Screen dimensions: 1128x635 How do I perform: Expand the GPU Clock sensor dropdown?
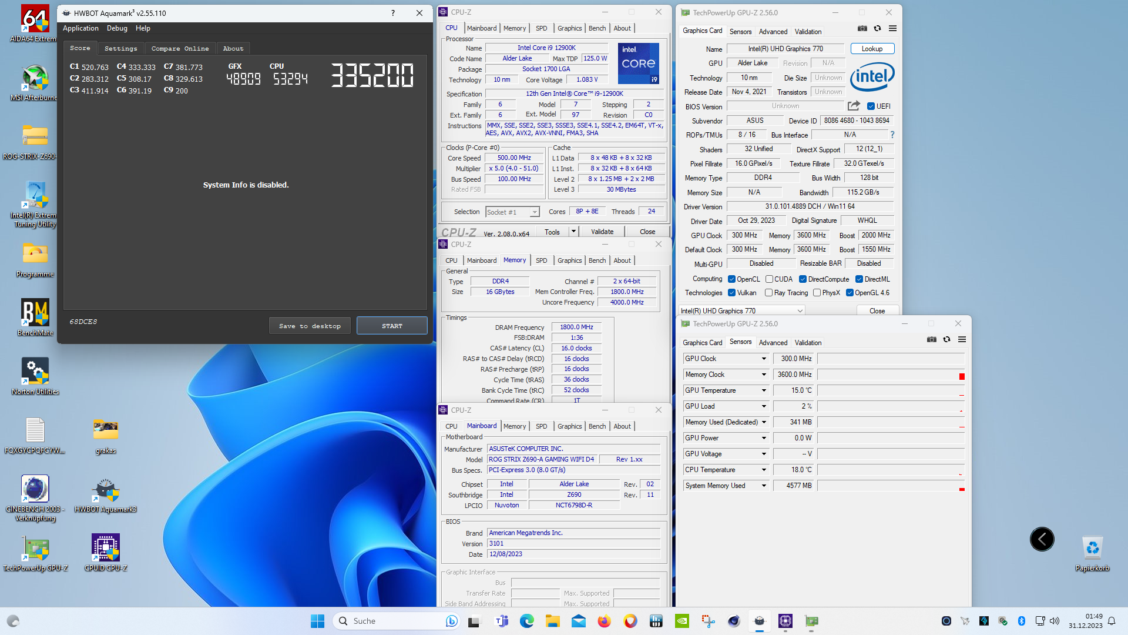[764, 359]
